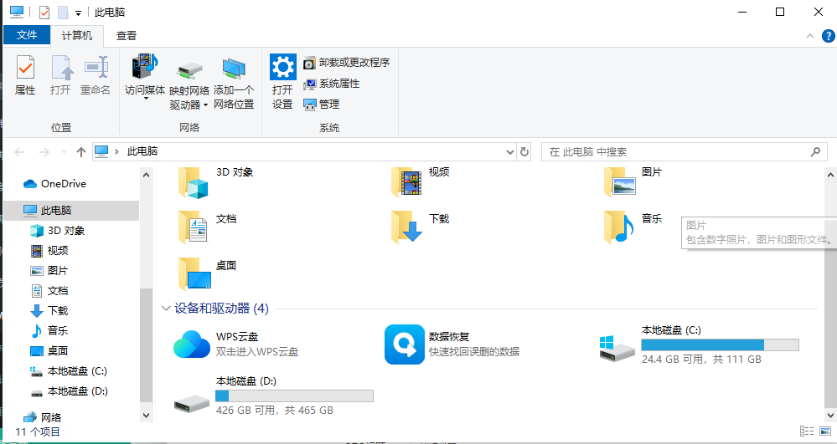Viewport: 837px width, 444px height.
Task: Open the address bar history dropdown
Action: tap(510, 152)
